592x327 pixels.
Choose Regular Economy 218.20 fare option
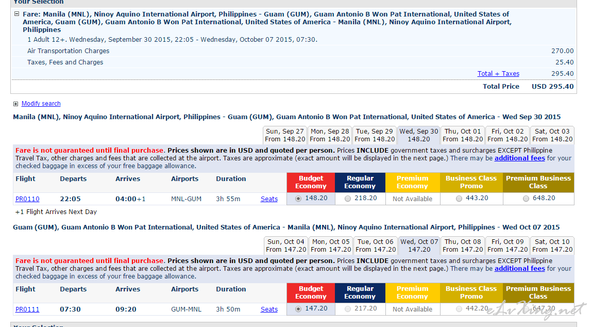[348, 199]
